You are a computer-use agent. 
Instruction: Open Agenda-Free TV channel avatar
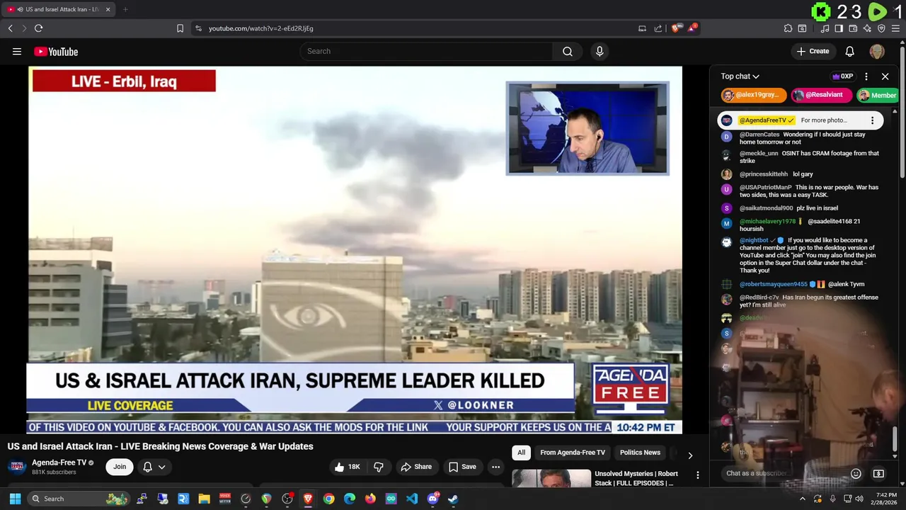click(x=17, y=467)
